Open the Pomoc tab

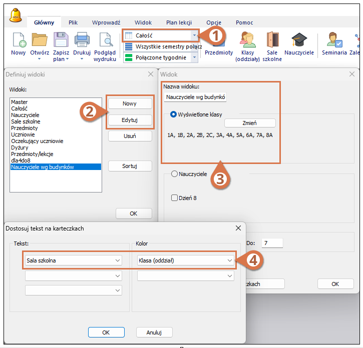click(x=244, y=22)
